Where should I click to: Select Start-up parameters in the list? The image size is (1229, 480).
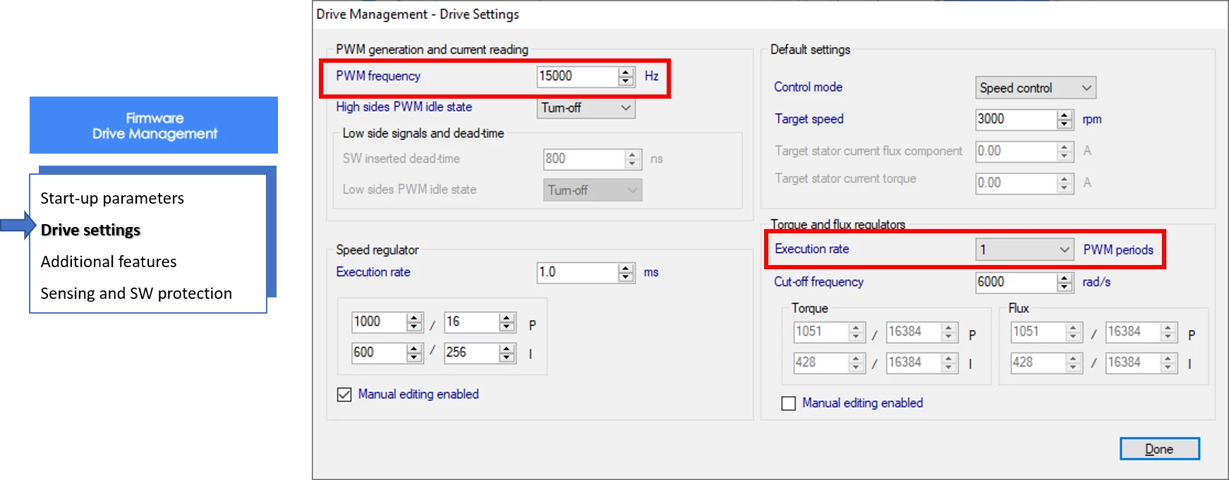[x=112, y=198]
